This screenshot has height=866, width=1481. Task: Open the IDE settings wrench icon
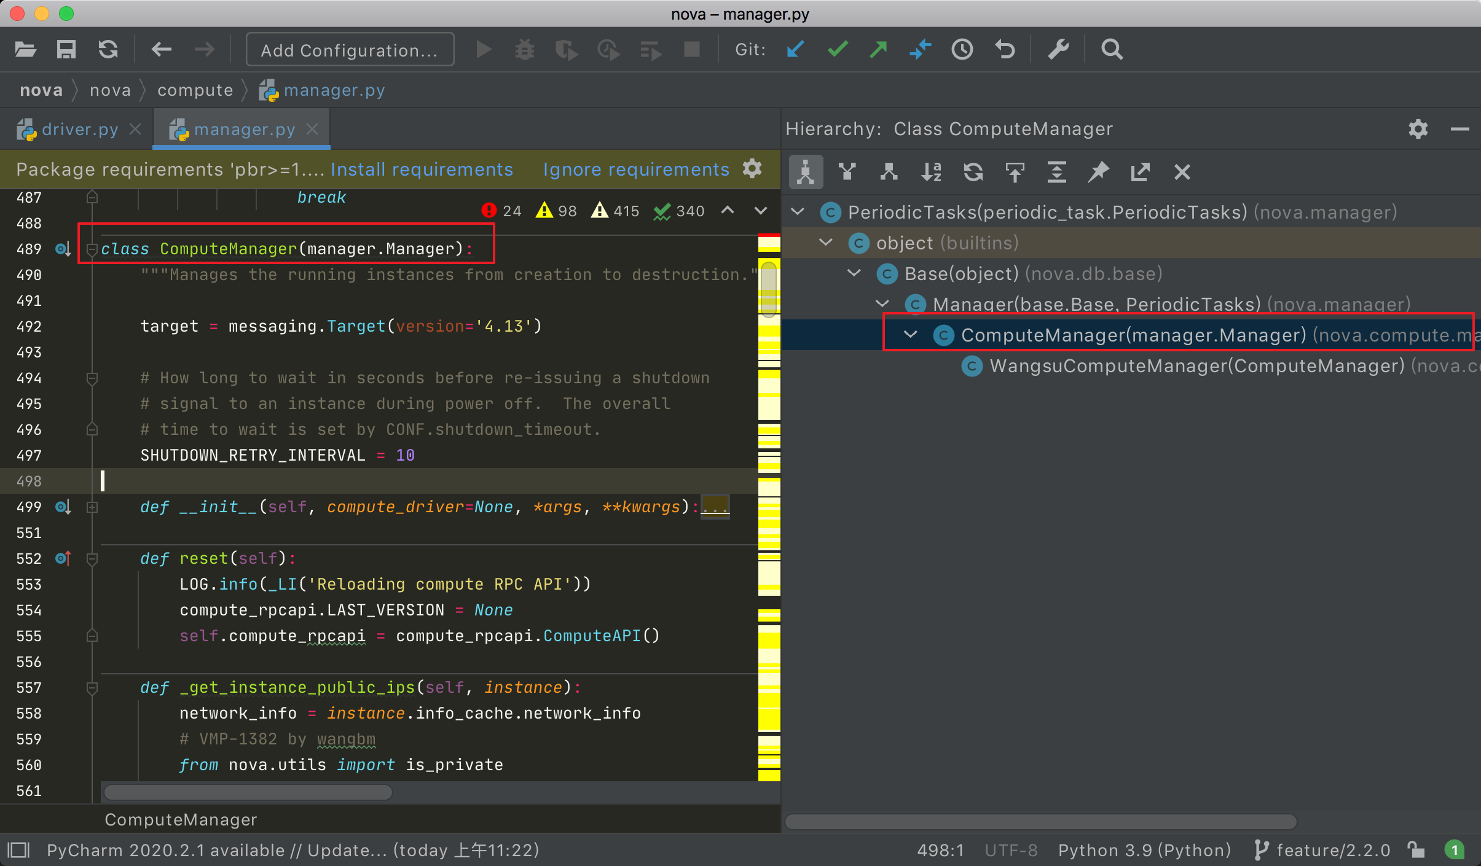point(1058,49)
